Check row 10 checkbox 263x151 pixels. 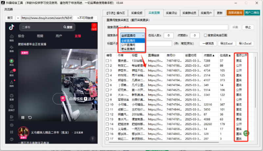click(x=108, y=105)
